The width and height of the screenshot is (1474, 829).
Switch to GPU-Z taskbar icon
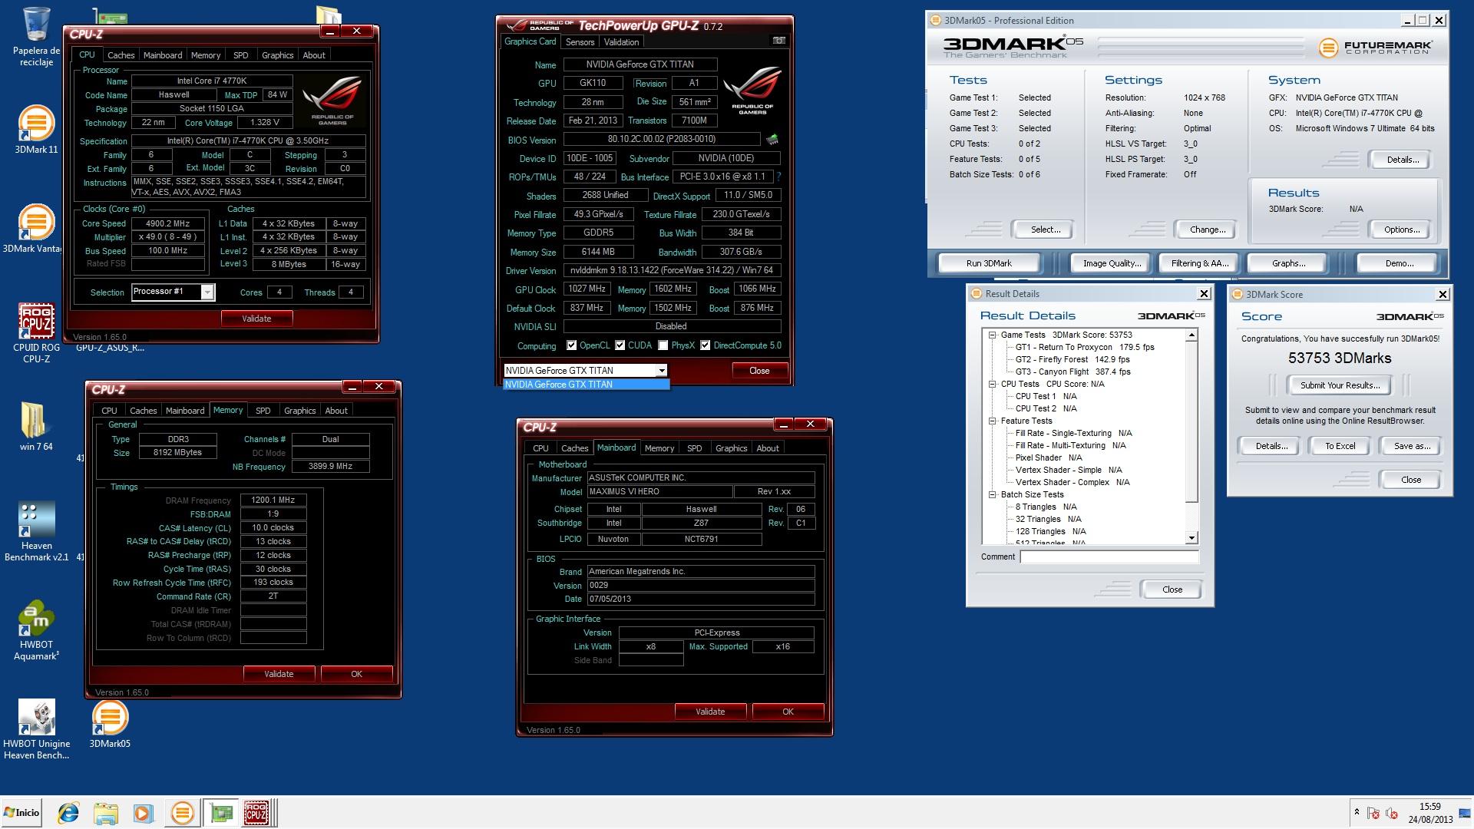click(221, 813)
